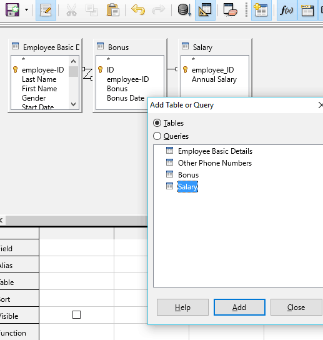
Task: Click Last Name field in Employee table
Action: (39, 79)
